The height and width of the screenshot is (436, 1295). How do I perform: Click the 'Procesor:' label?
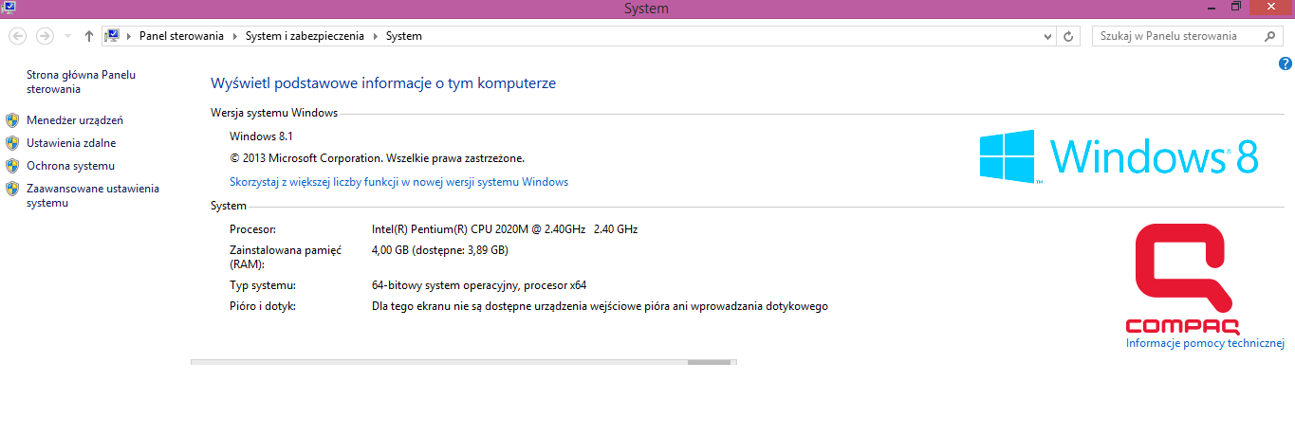click(253, 229)
